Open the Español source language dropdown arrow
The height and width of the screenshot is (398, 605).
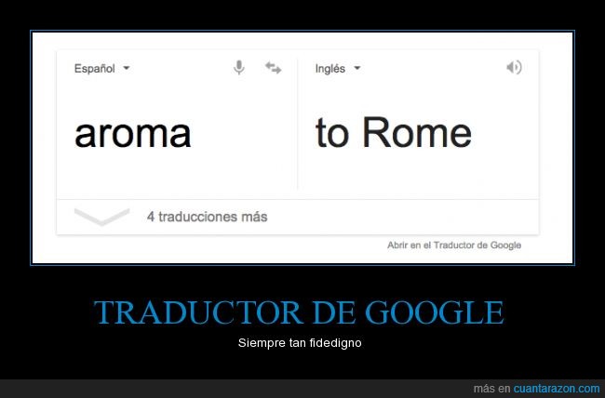point(127,68)
